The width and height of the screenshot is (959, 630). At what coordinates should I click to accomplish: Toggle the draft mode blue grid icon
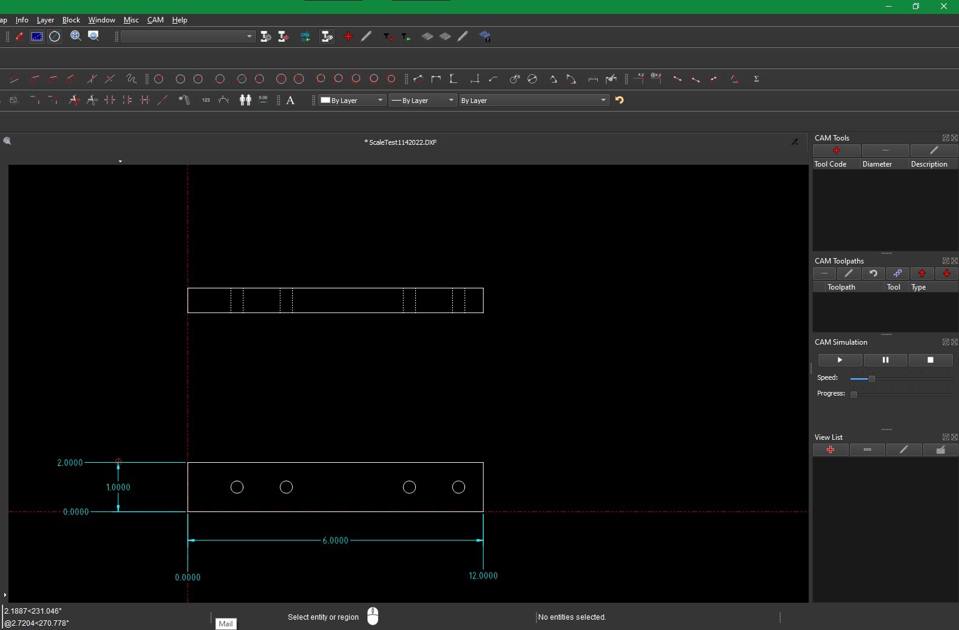(37, 37)
